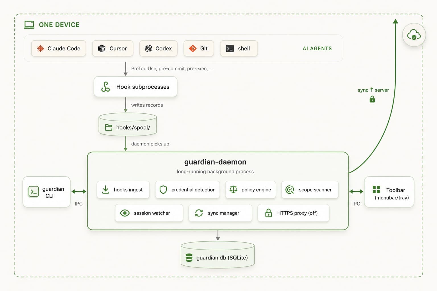Click the HTTPS proxy lock icon

coord(269,213)
